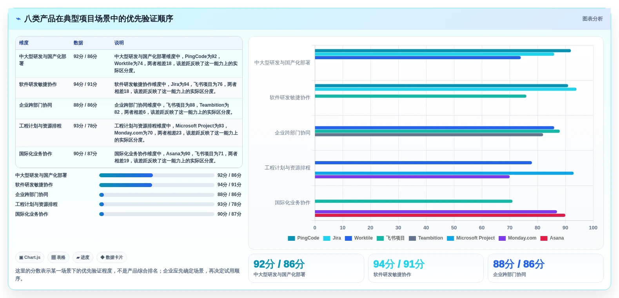The height and width of the screenshot is (298, 619).
Task: Open the 94分 / 91分 data card
Action: 426,268
